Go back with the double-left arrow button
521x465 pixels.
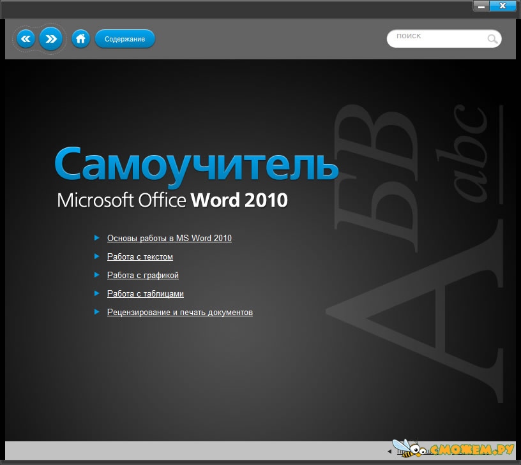click(26, 39)
